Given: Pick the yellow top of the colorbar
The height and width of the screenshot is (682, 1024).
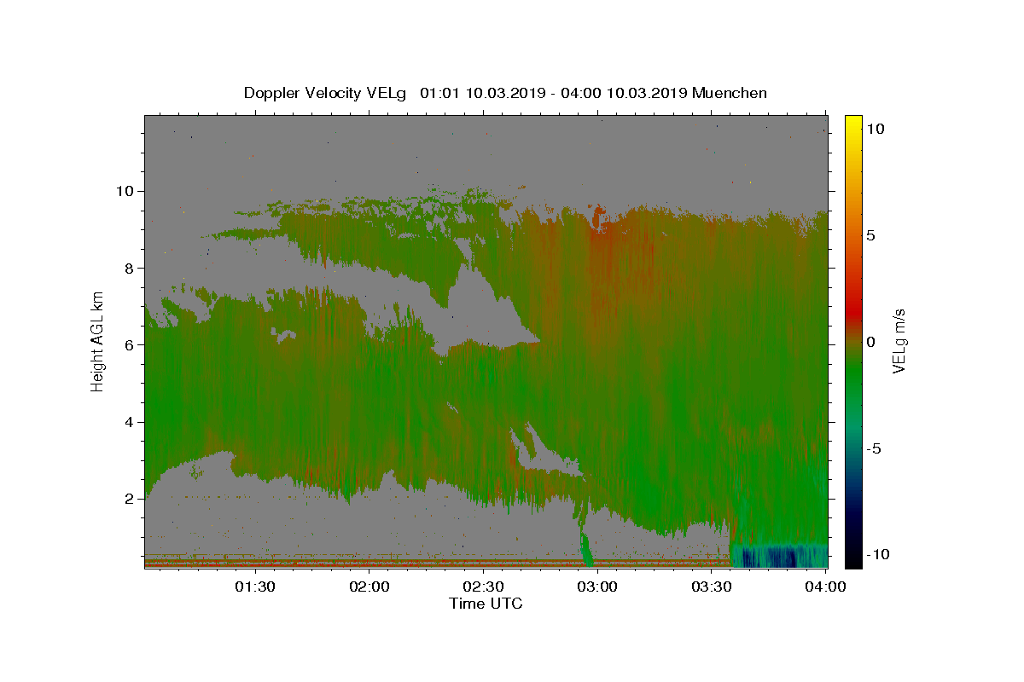Looking at the screenshot, I should click(852, 121).
